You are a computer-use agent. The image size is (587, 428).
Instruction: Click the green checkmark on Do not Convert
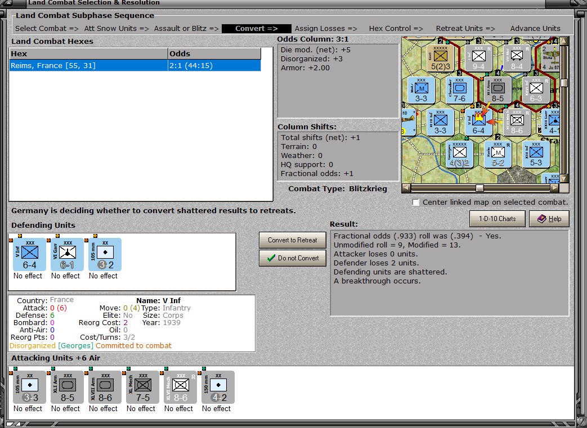[x=271, y=258]
